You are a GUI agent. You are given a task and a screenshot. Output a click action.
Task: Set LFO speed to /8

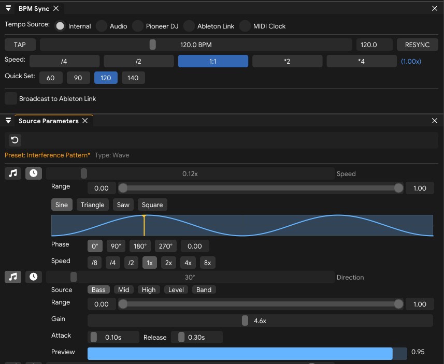coord(94,263)
